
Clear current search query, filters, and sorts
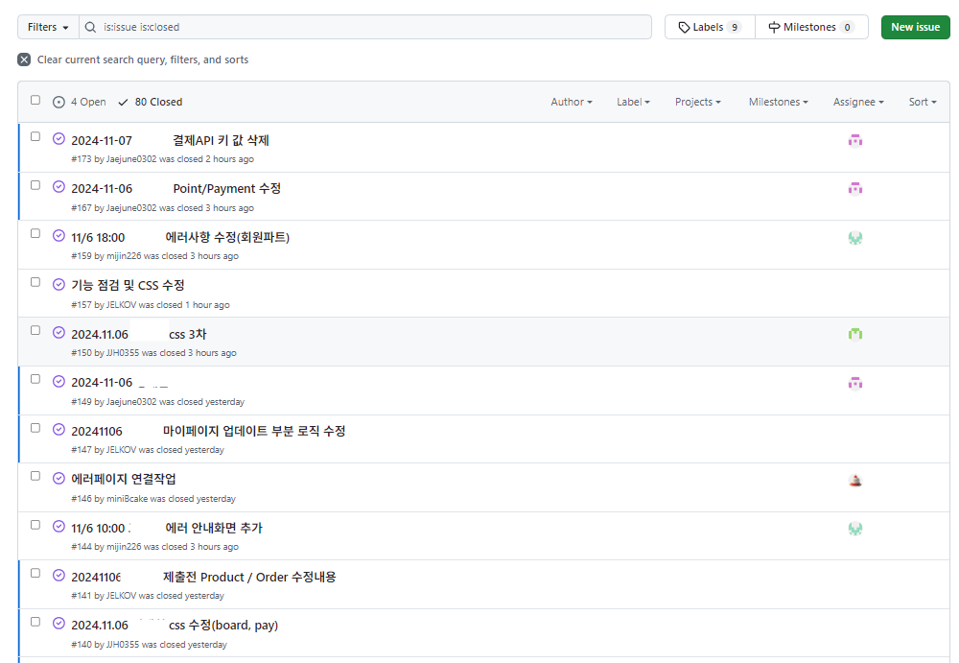tap(133, 59)
